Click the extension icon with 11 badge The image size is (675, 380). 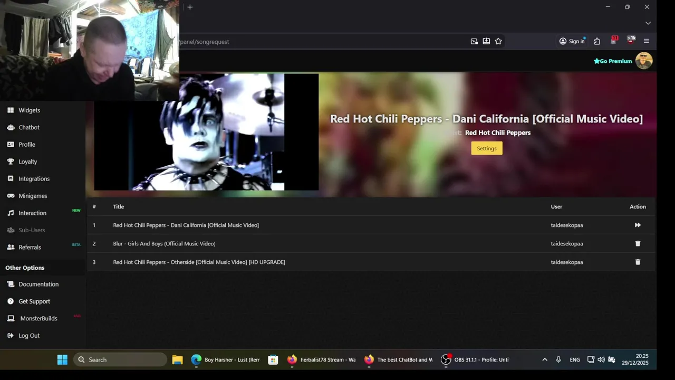click(613, 41)
